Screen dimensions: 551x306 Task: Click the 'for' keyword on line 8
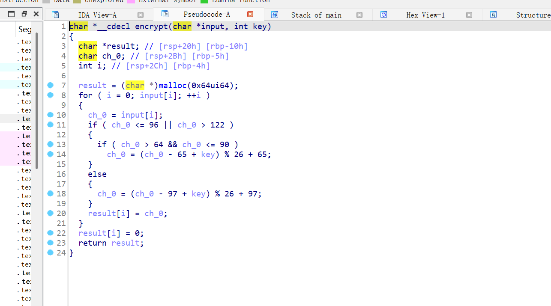[86, 95]
